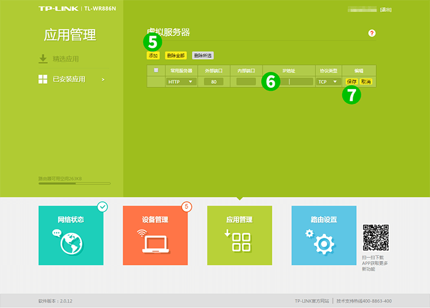Open 精选应用 download icon in sidebar
Image resolution: width=430 pixels, height=308 pixels.
click(43, 58)
